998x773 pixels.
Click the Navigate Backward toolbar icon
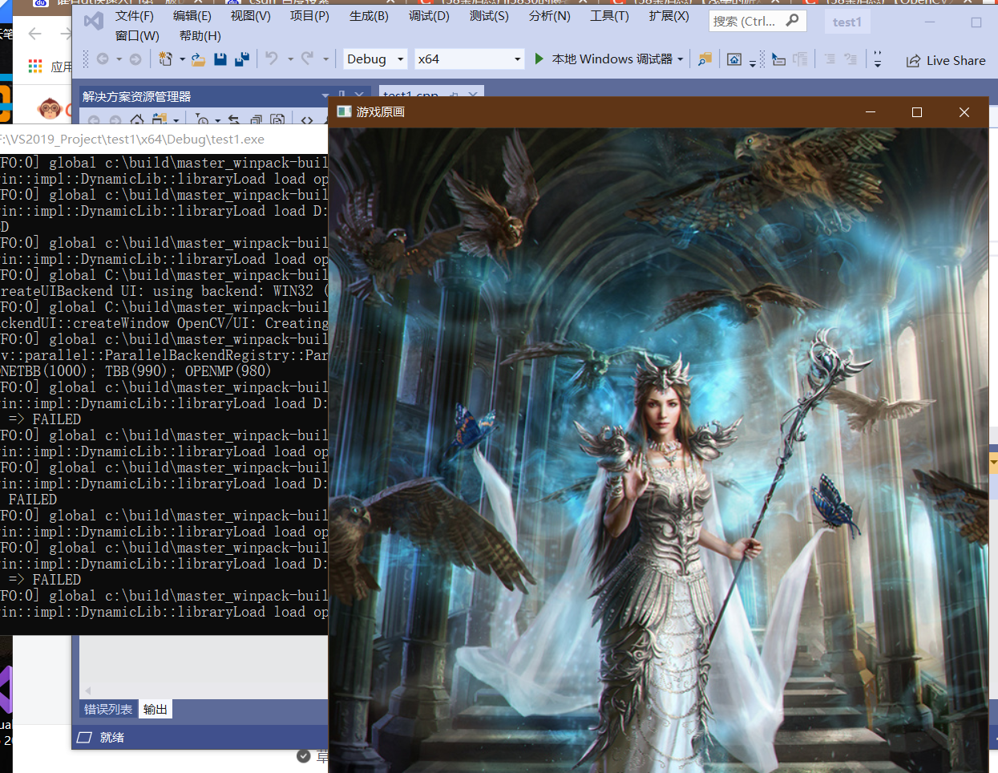click(103, 59)
